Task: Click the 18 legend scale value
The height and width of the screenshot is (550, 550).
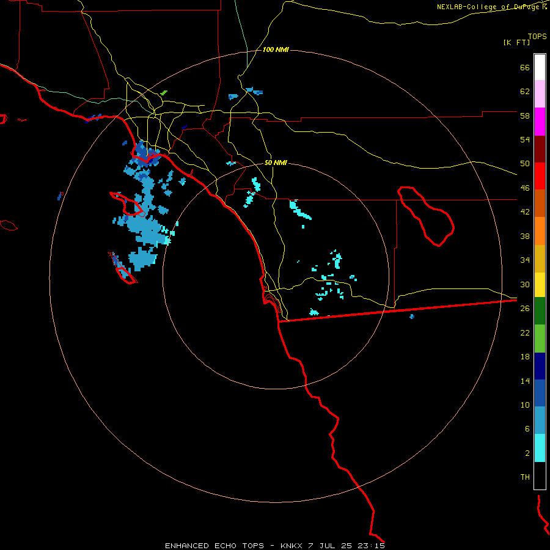Action: coord(524,357)
